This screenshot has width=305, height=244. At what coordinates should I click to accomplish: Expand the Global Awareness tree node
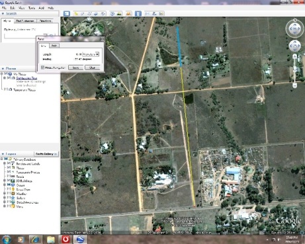click(x=5, y=202)
